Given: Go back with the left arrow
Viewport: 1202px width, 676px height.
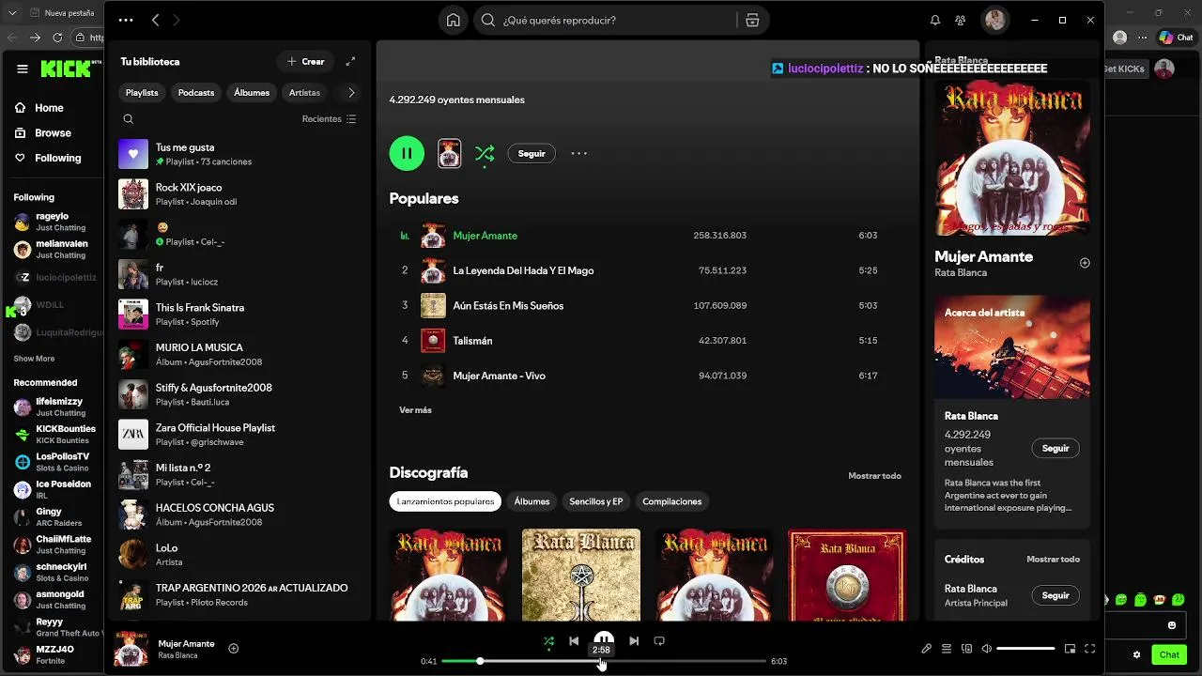Looking at the screenshot, I should (x=156, y=20).
